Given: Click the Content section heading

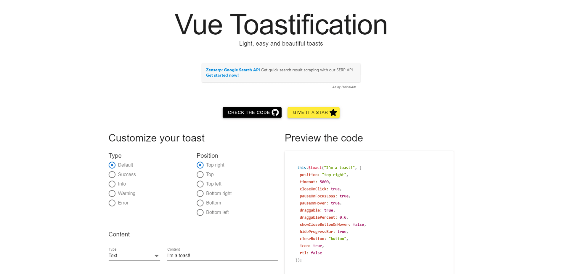Looking at the screenshot, I should [x=119, y=234].
